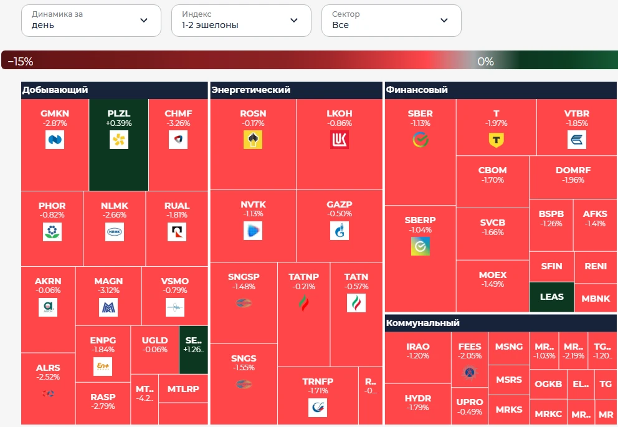Open the RASP ticker tile
Viewport: 618px width, 427px height.
103,403
